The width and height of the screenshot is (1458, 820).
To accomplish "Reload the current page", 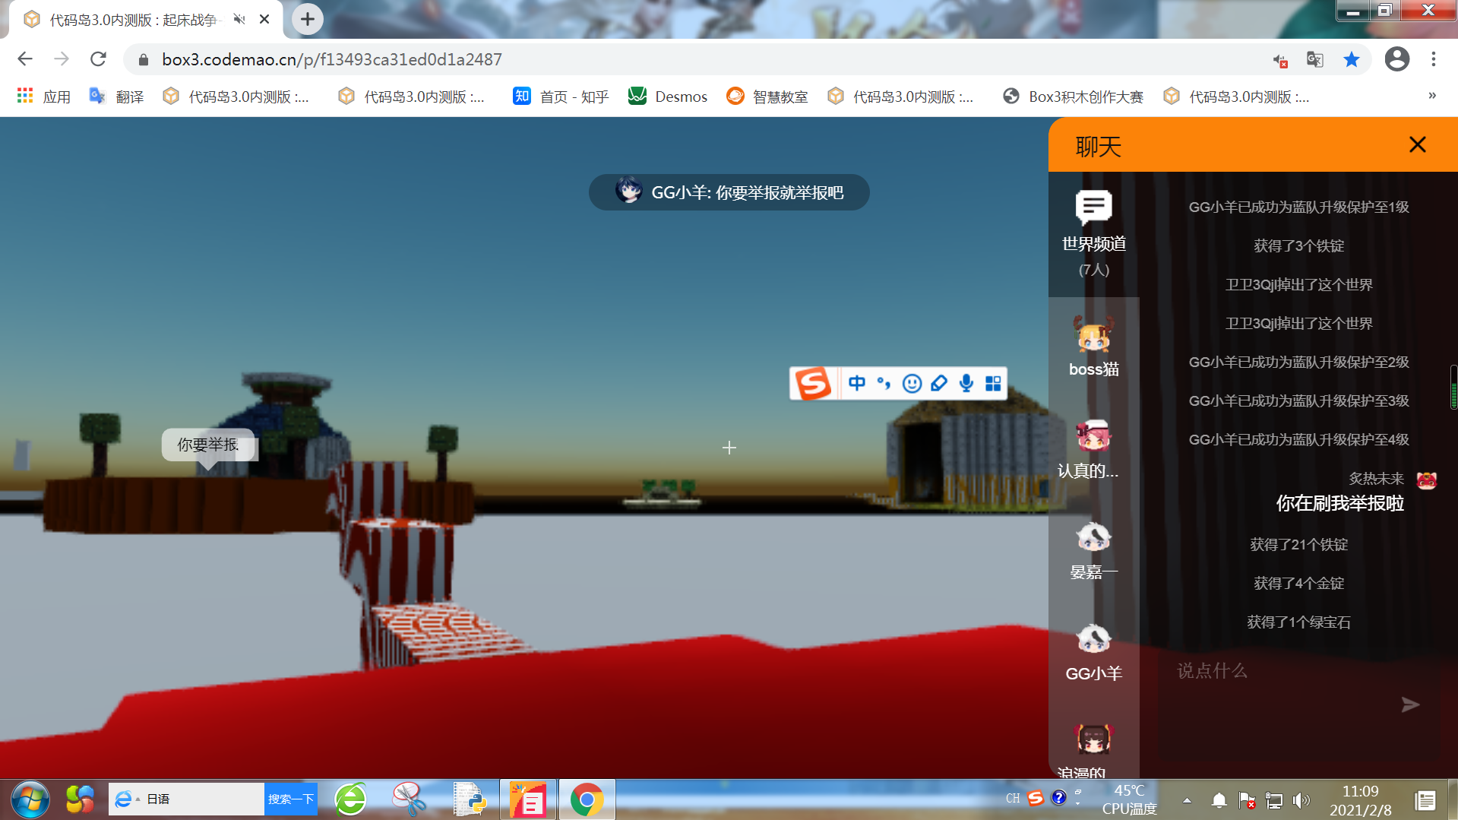I will point(98,59).
